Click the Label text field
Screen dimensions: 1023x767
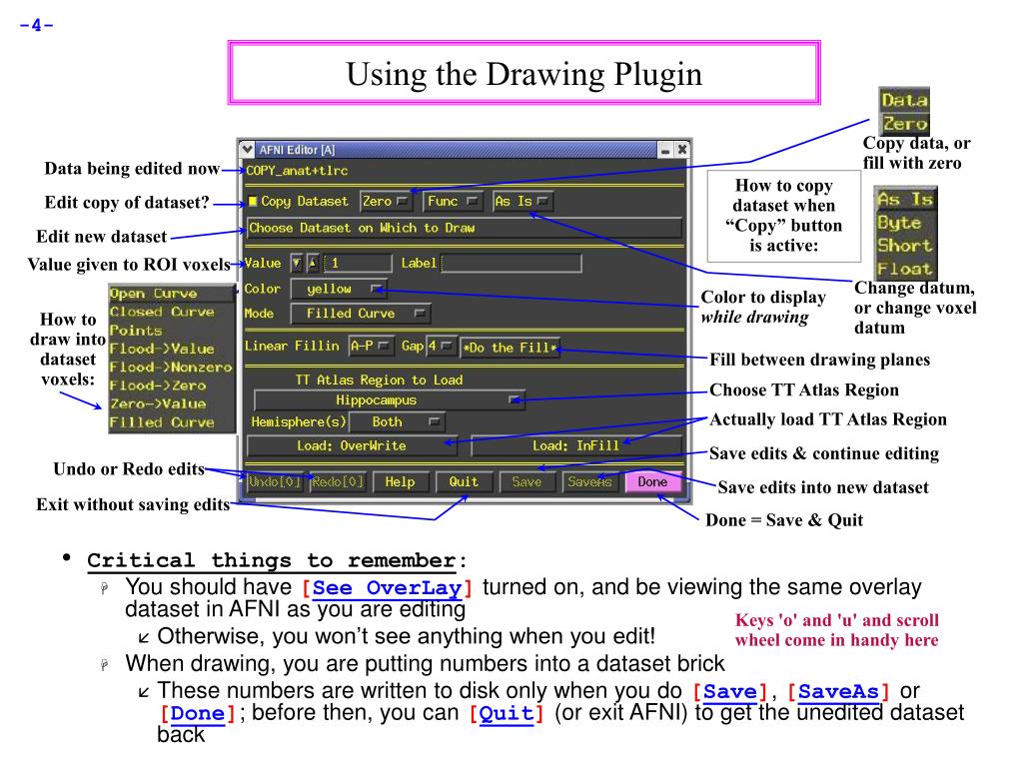511,264
